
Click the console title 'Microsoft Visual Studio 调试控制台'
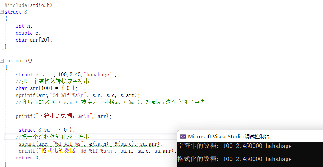pyautogui.click(x=229, y=137)
